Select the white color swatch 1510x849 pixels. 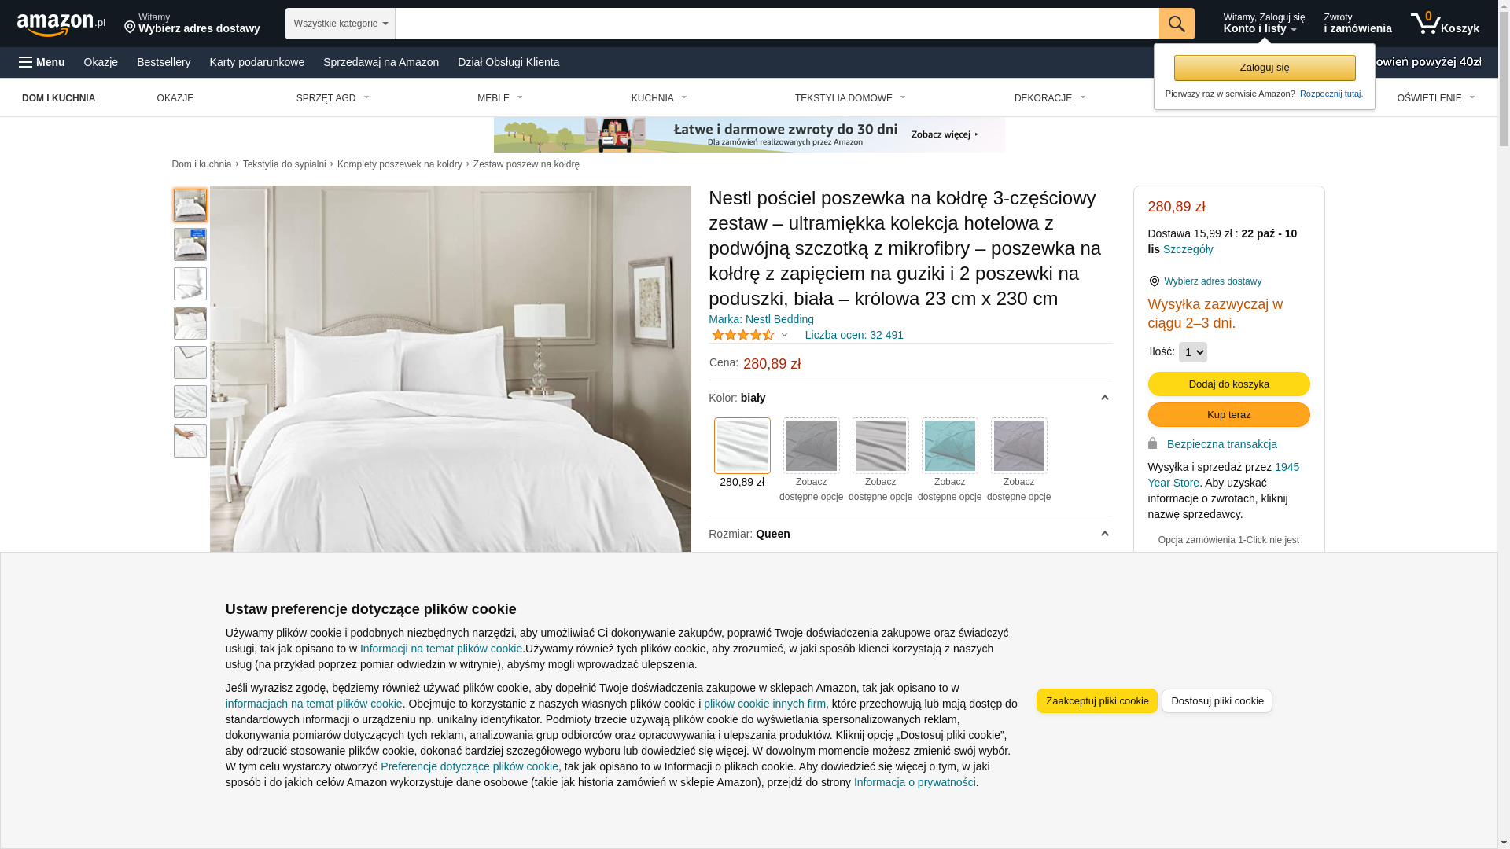point(742,446)
